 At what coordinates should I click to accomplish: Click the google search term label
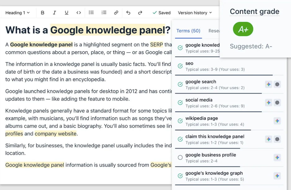(x=201, y=82)
